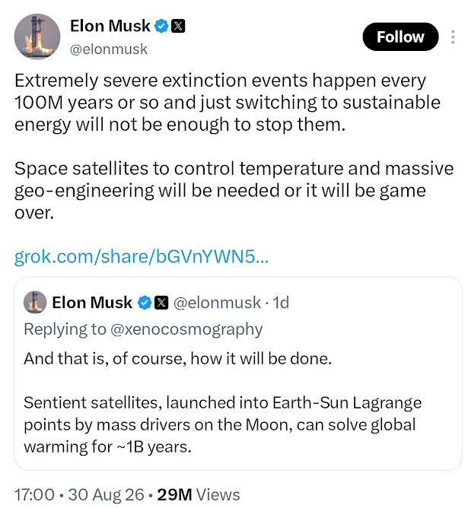Viewport: 468px width, 508px height.
Task: Open the rocket launch profile picture at top
Action: point(37,37)
